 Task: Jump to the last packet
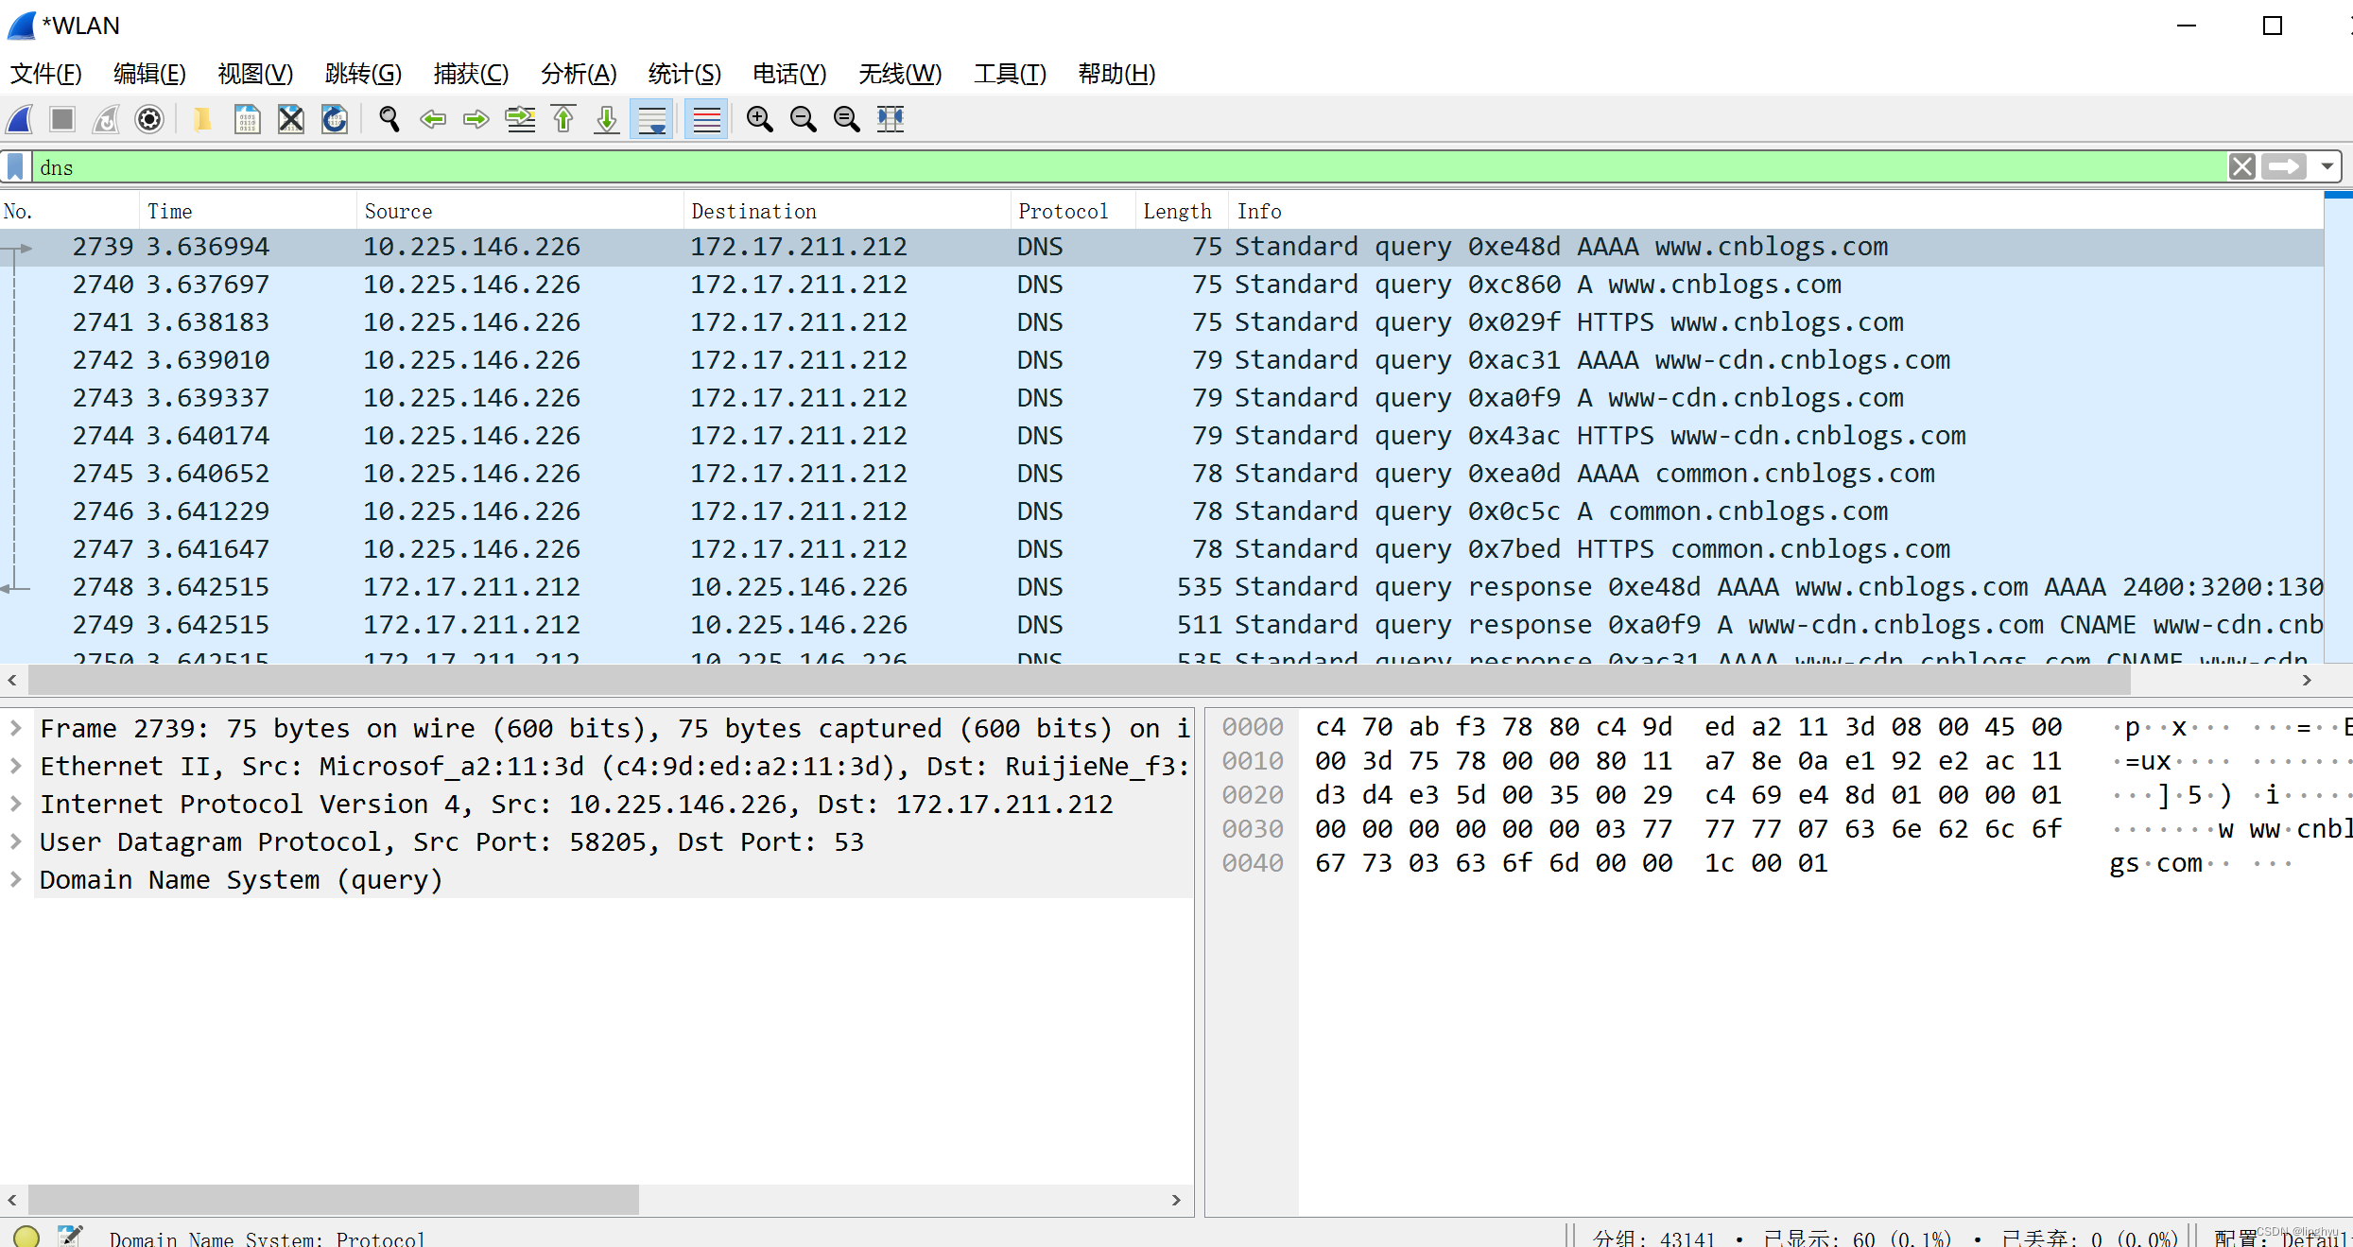coord(606,119)
